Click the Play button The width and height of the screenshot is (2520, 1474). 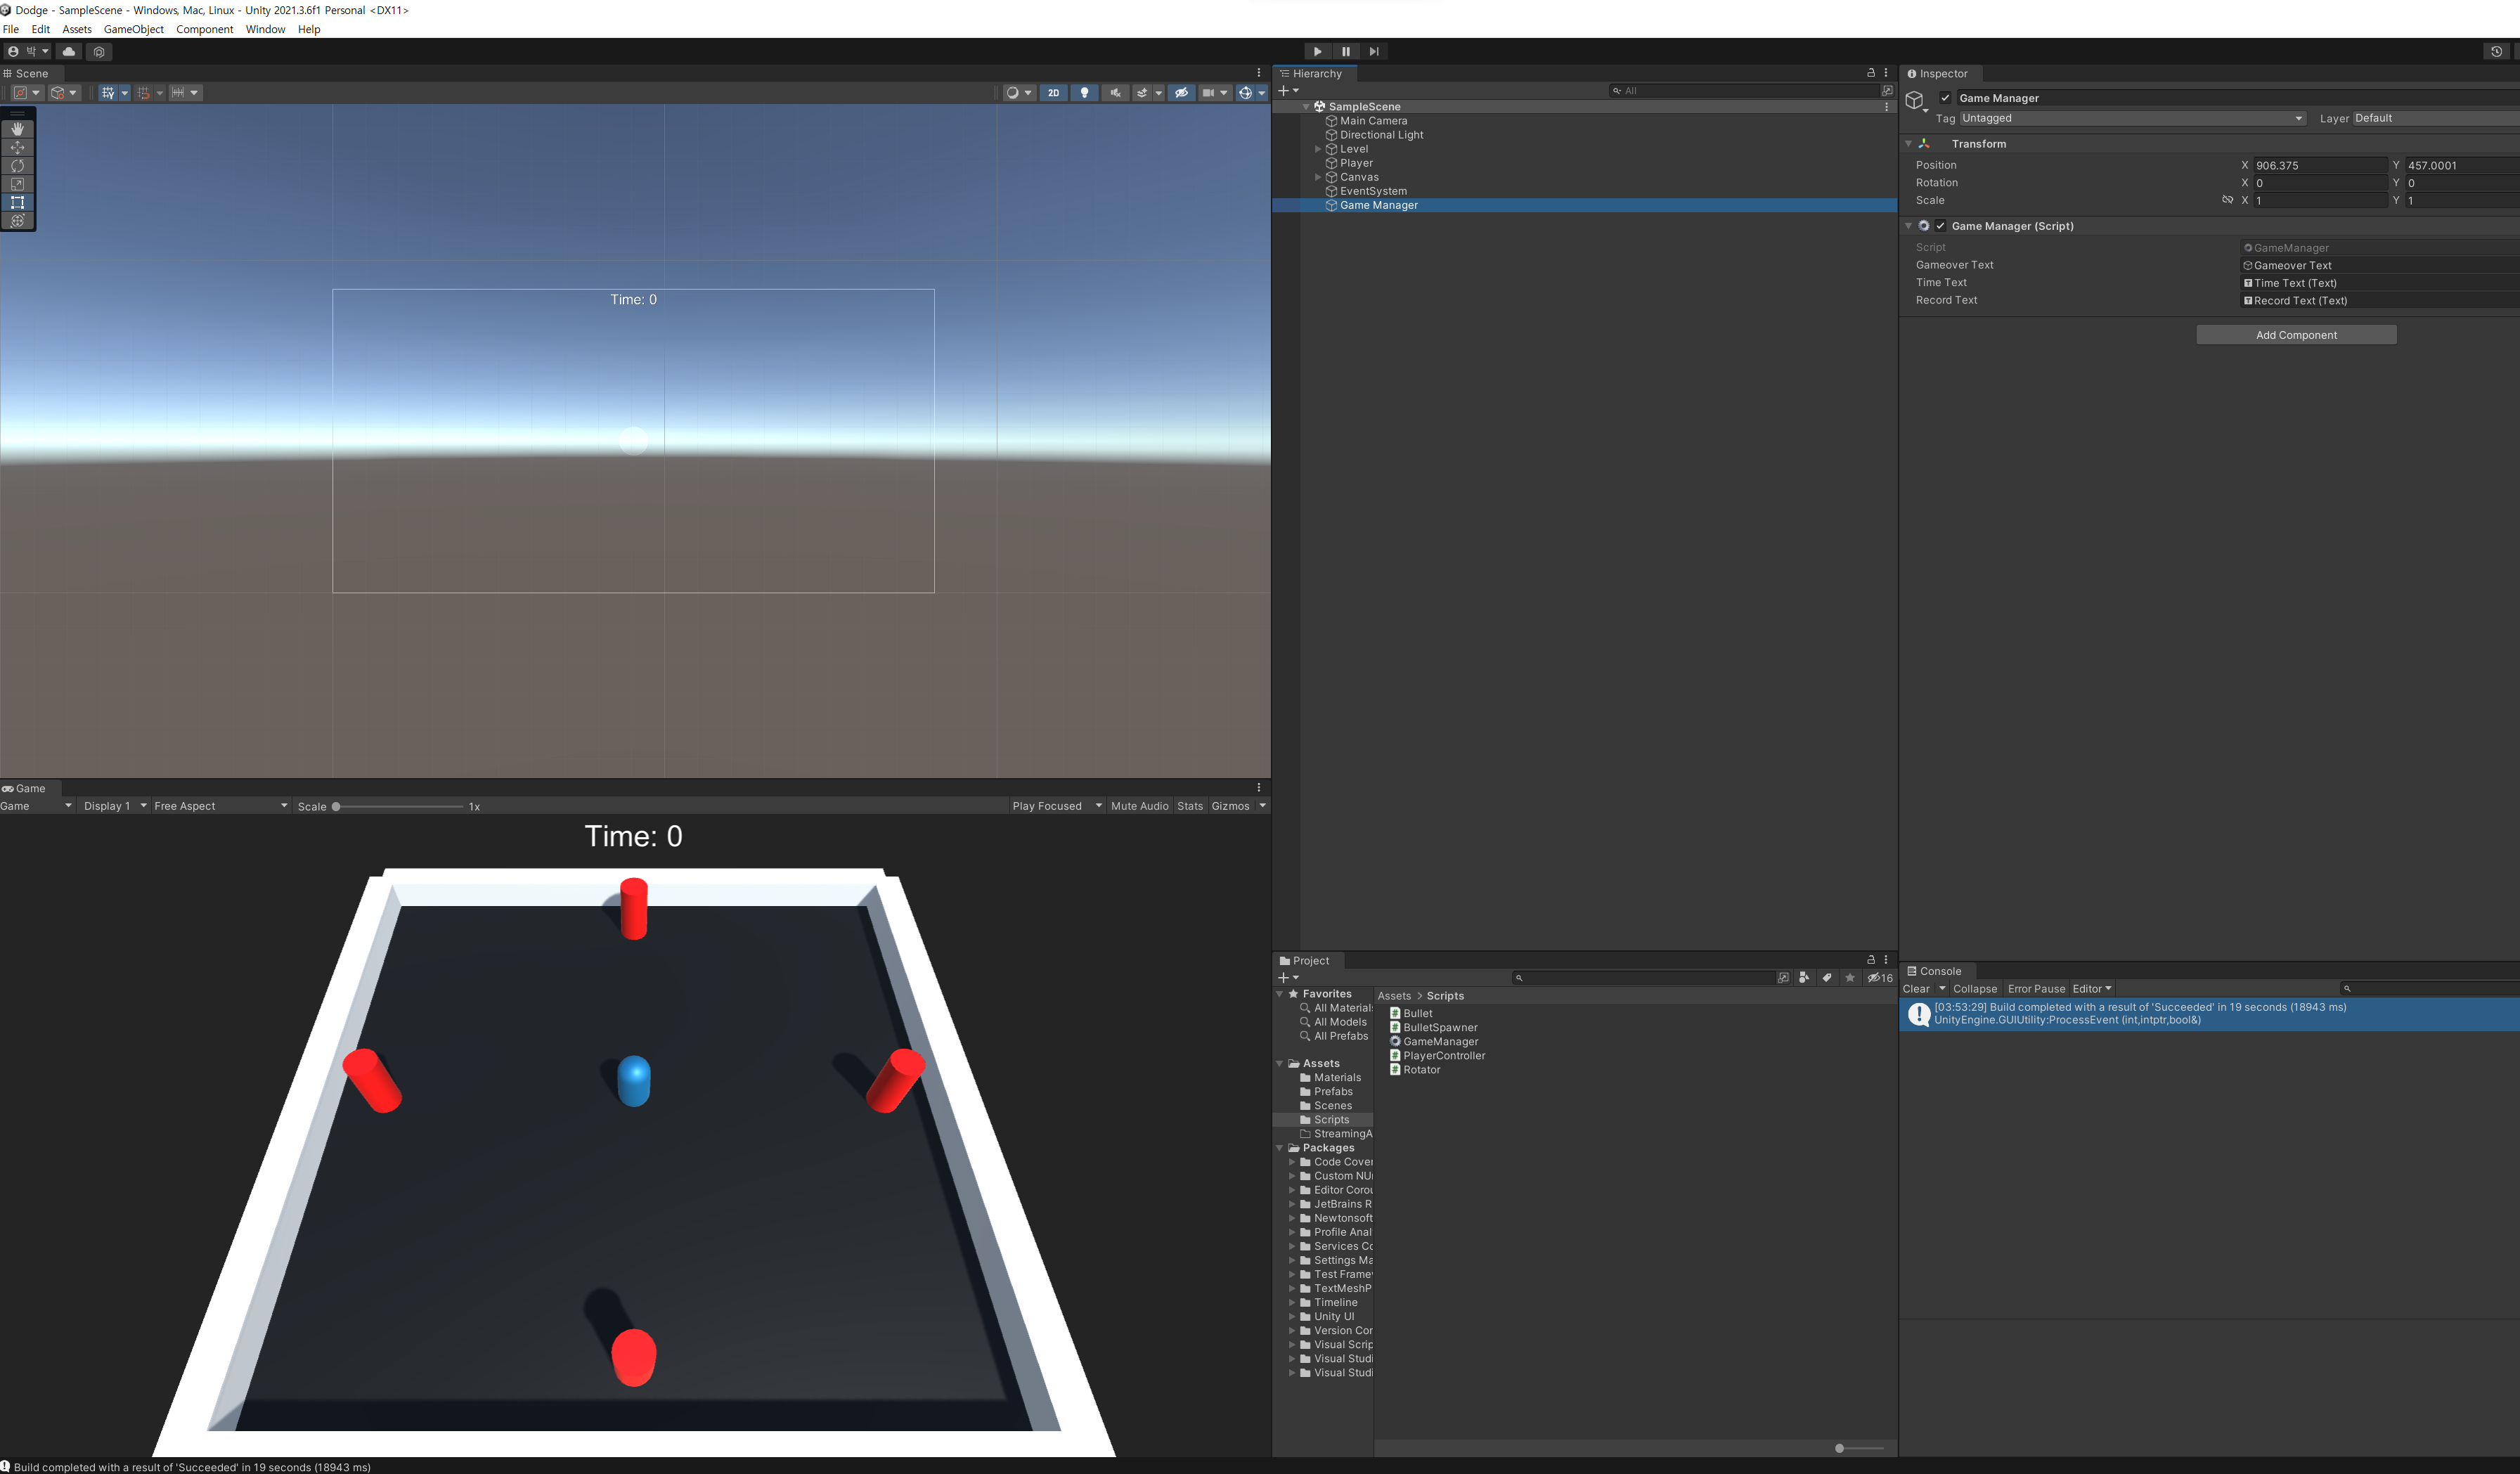pos(1317,51)
